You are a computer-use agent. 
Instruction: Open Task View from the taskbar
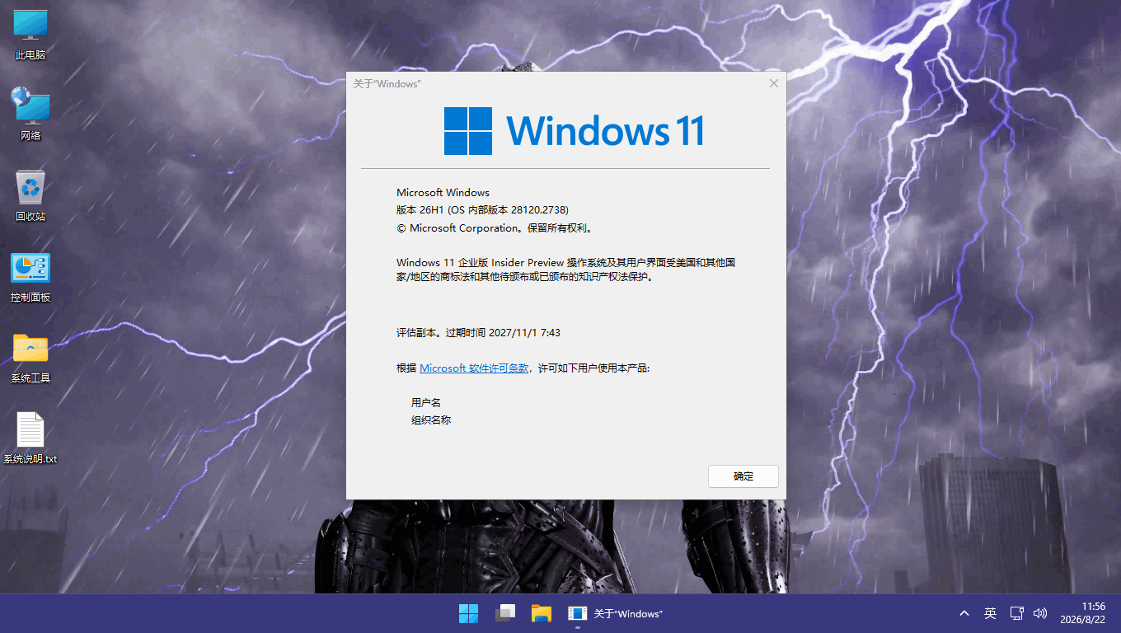(x=504, y=613)
